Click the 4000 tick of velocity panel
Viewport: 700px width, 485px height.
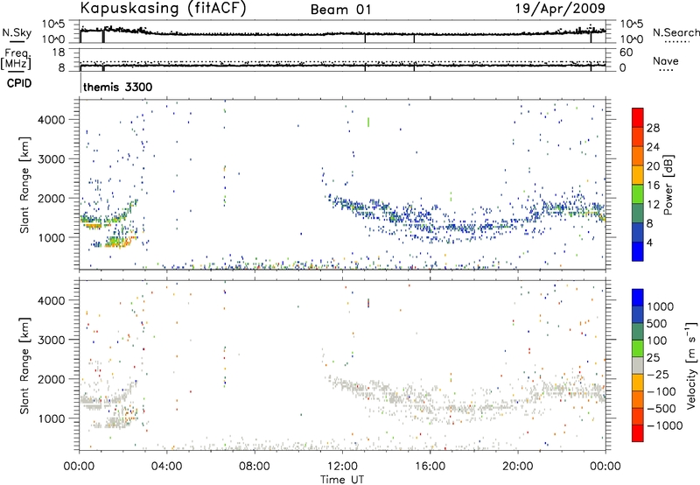52,300
